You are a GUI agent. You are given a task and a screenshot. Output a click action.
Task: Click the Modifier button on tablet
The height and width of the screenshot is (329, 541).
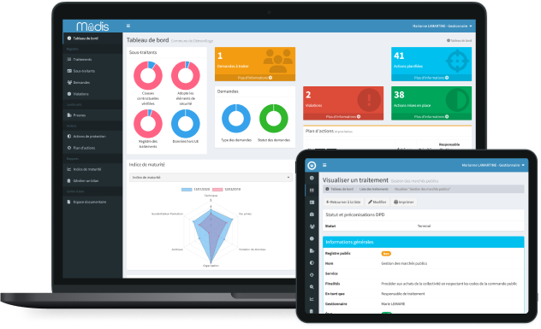[378, 203]
